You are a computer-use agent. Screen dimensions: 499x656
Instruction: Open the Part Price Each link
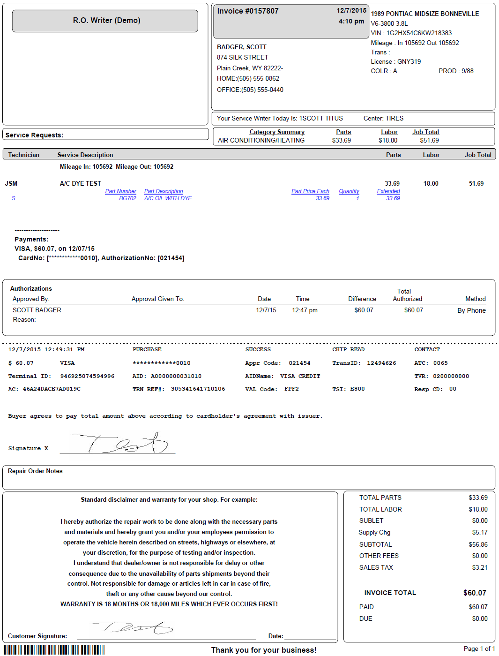coord(310,191)
